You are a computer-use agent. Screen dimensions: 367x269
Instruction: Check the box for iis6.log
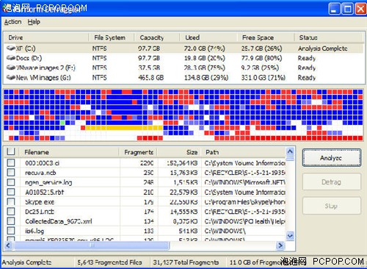pos(11,231)
